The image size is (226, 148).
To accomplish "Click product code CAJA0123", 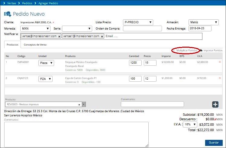I will 23,78.
